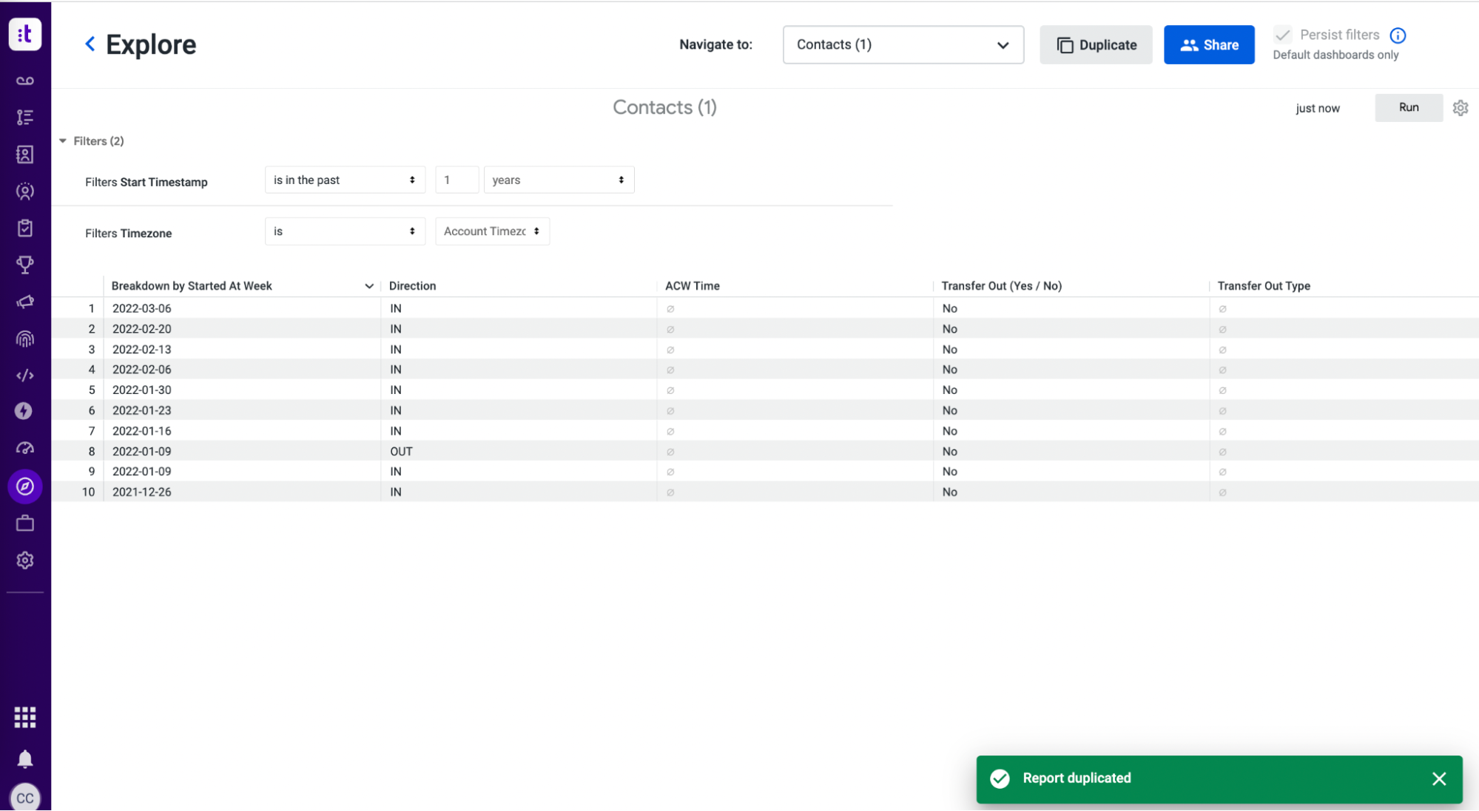Open the Explore compass sidebar icon
This screenshot has height=811, width=1479.
pos(25,486)
